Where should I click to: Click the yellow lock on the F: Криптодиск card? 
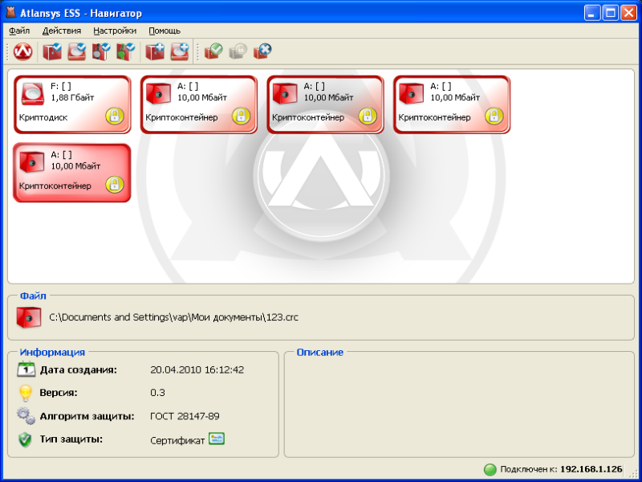click(115, 116)
